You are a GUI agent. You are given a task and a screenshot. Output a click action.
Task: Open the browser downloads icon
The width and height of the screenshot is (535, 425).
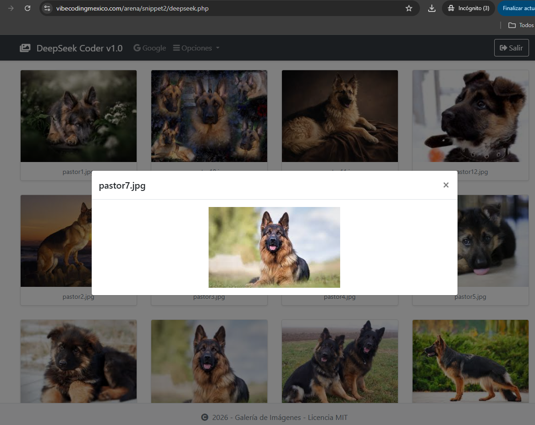(x=431, y=8)
